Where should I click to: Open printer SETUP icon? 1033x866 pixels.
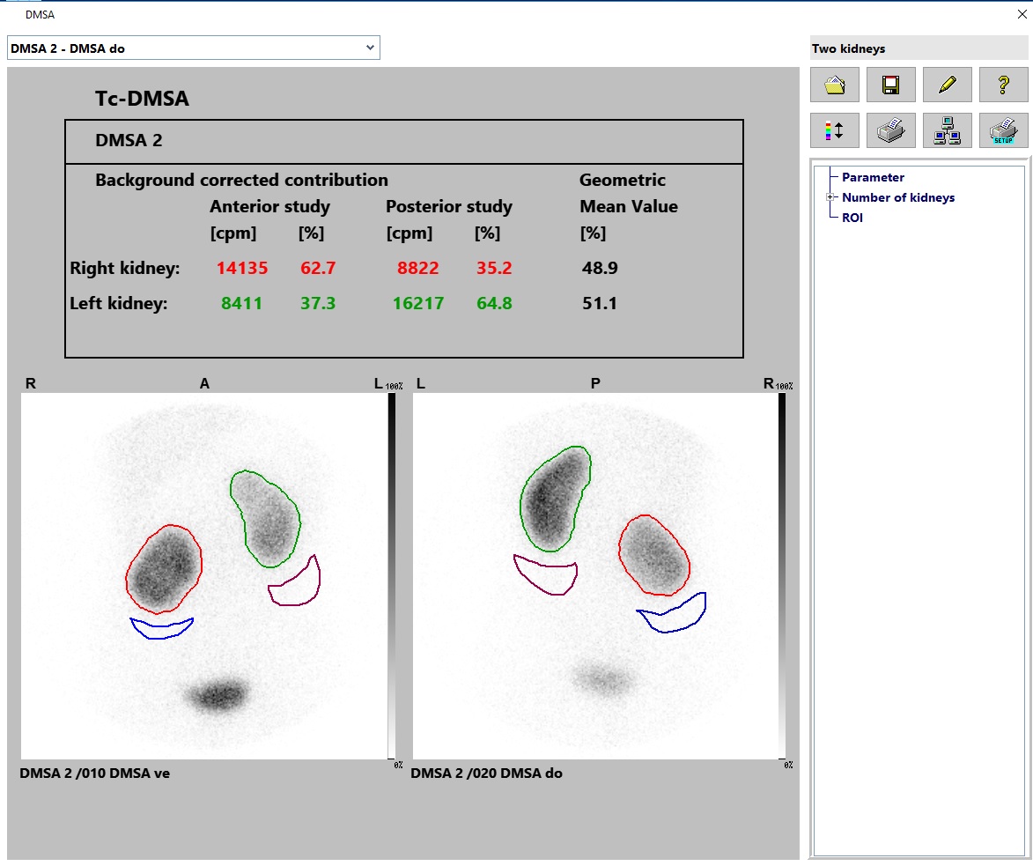(x=1003, y=130)
